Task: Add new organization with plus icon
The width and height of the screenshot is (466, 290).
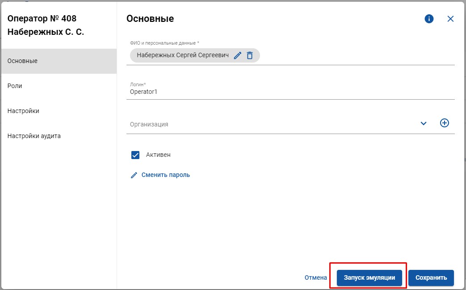Action: [445, 123]
